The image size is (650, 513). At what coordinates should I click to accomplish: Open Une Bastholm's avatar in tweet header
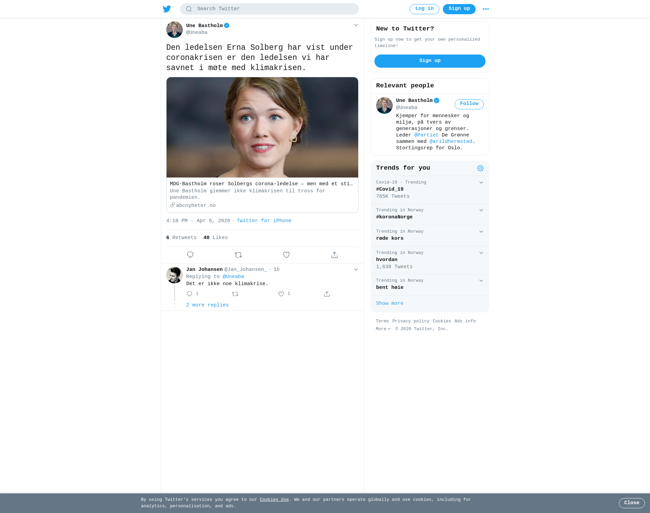tap(174, 30)
